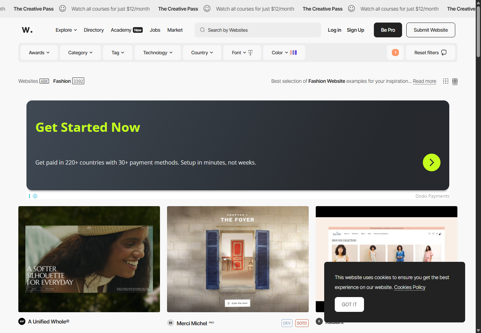Click the Color filter swatches icon
This screenshot has width=481, height=333.
pos(294,53)
